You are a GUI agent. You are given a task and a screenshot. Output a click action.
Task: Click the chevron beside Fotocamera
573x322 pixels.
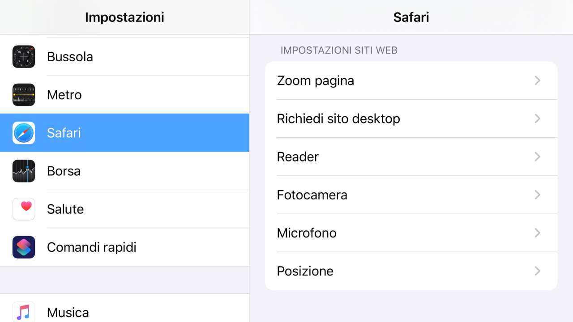click(x=538, y=195)
